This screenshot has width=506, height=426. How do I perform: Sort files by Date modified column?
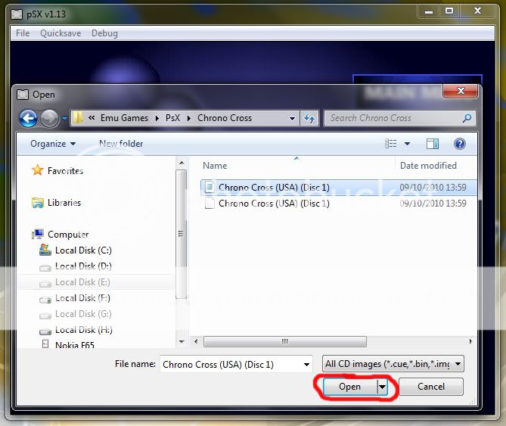[428, 166]
